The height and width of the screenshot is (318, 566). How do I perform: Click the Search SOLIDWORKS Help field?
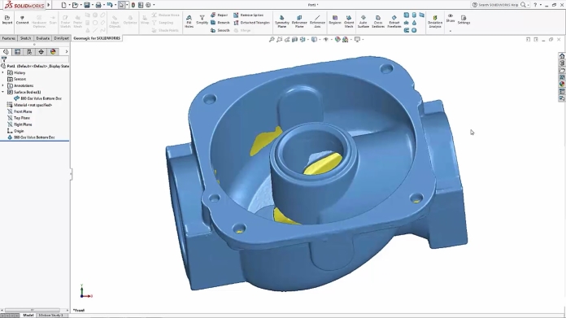498,5
